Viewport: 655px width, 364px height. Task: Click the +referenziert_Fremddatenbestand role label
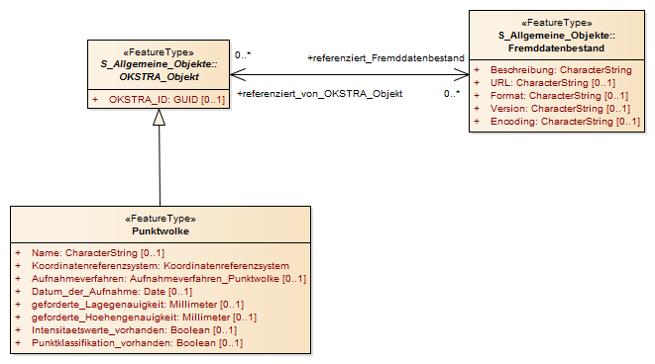click(x=386, y=58)
